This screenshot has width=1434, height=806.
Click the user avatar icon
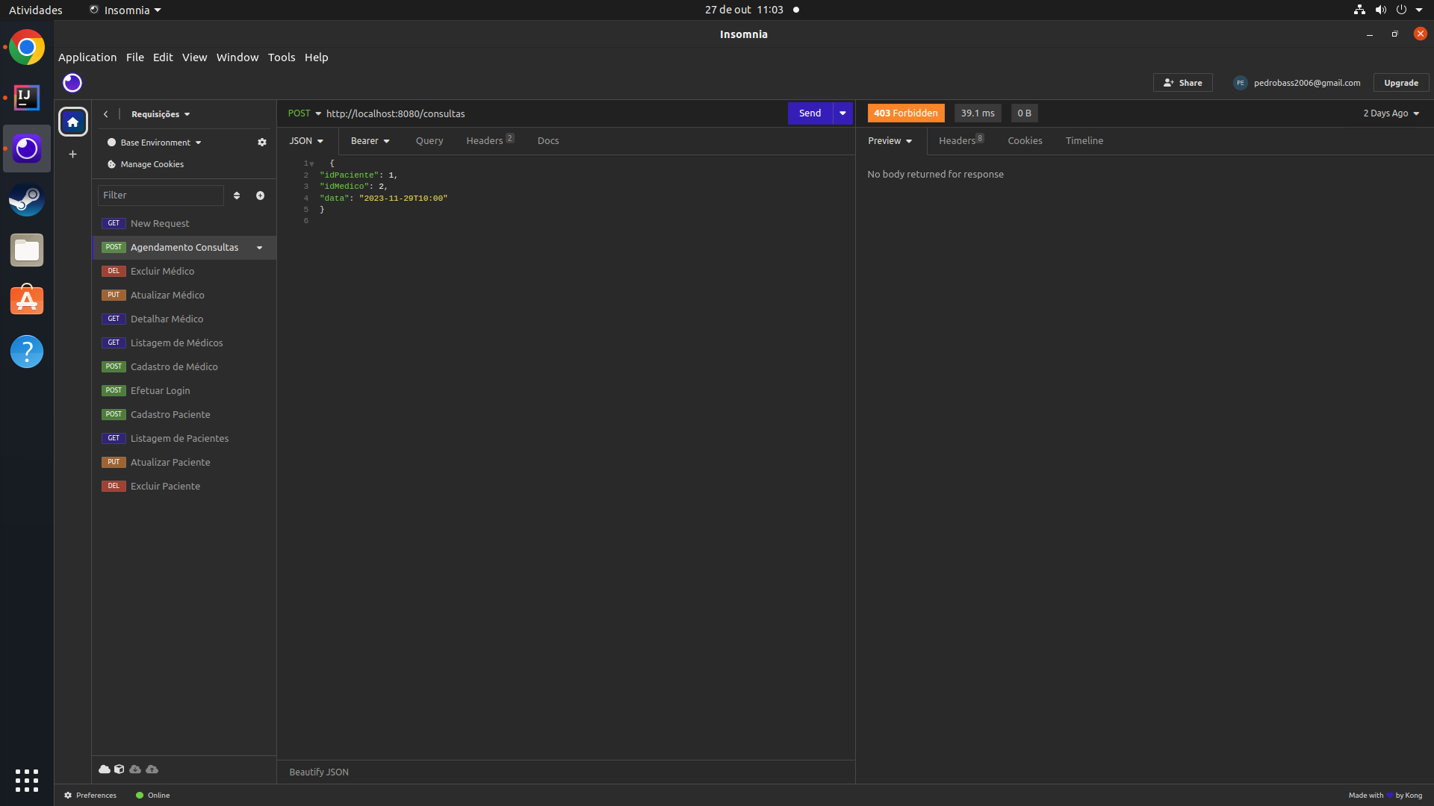(x=1241, y=83)
